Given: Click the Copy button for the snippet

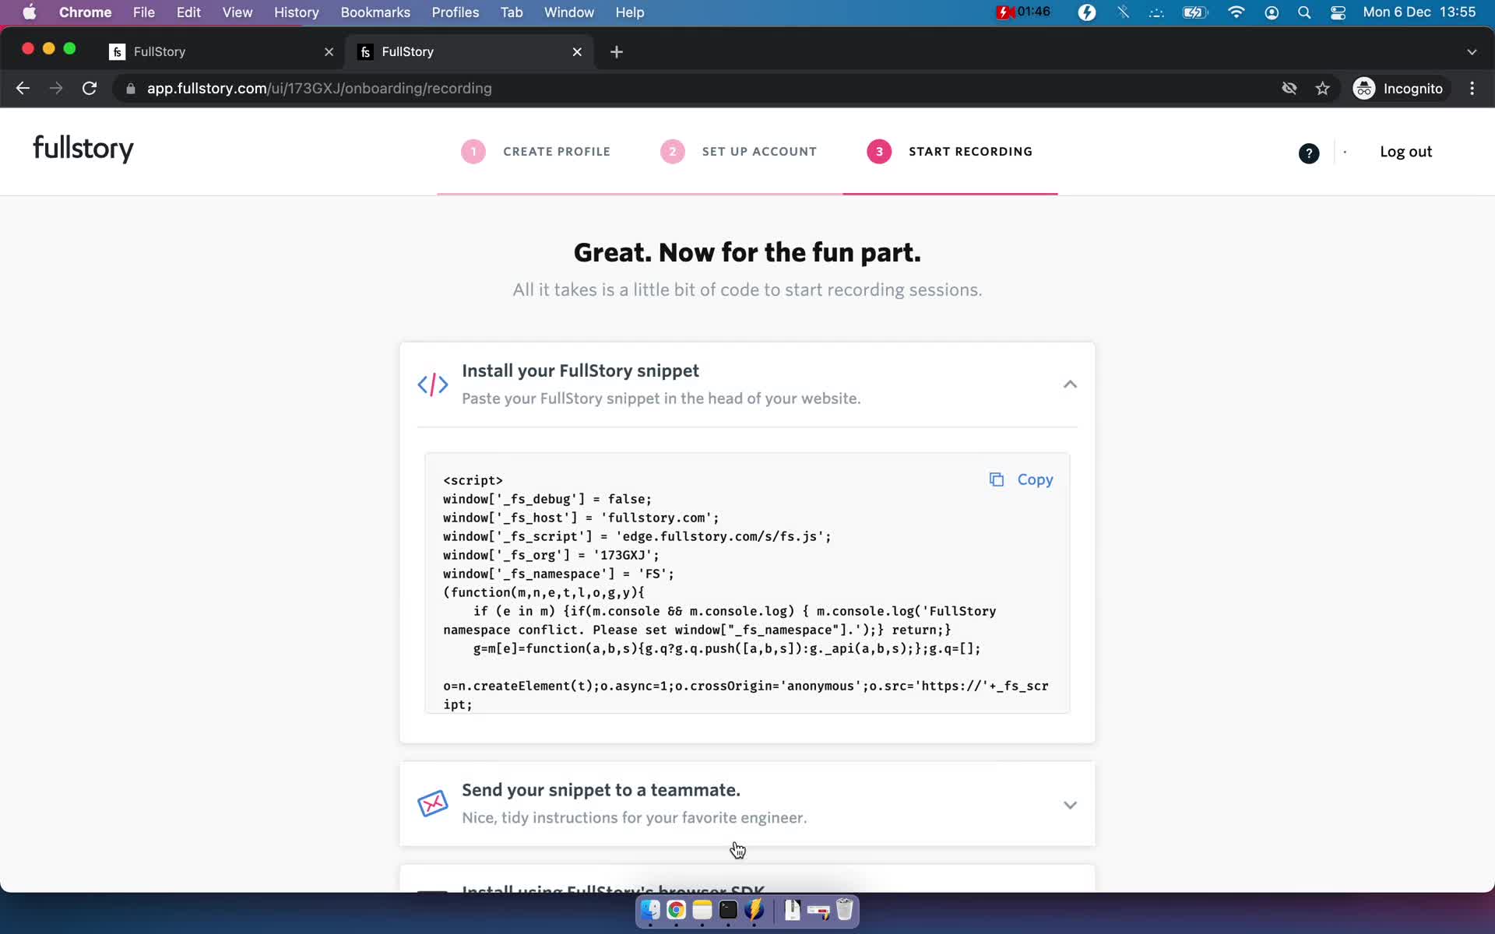Looking at the screenshot, I should click(1020, 479).
